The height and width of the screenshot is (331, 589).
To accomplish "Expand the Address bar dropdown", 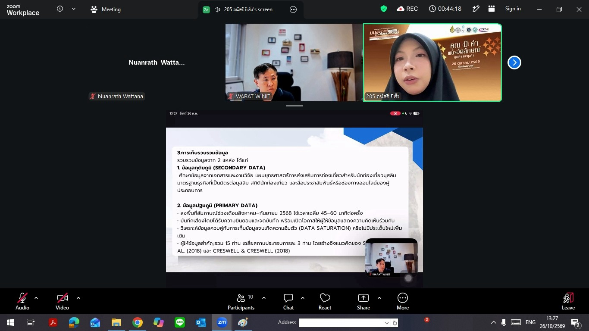I will (387, 323).
